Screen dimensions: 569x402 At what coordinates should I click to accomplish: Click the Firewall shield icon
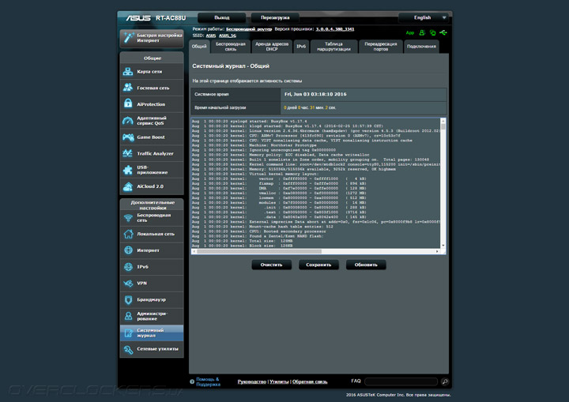pyautogui.click(x=128, y=299)
